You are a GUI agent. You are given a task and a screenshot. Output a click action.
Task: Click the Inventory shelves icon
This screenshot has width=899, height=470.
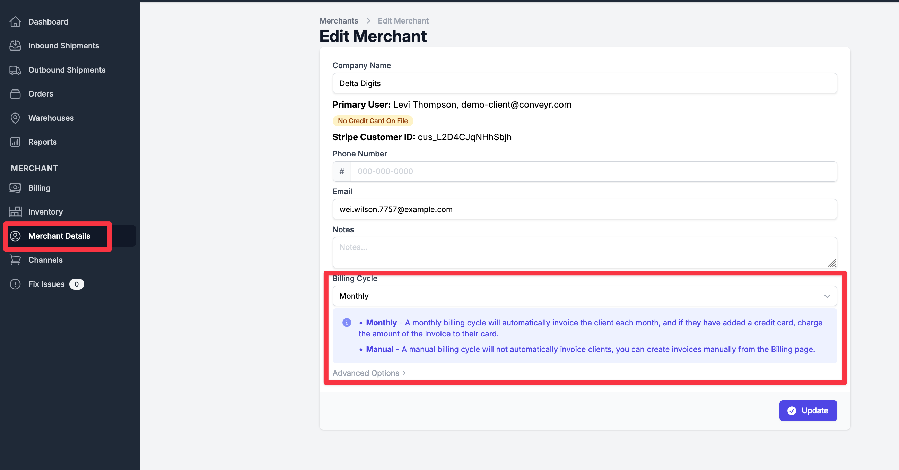point(15,211)
